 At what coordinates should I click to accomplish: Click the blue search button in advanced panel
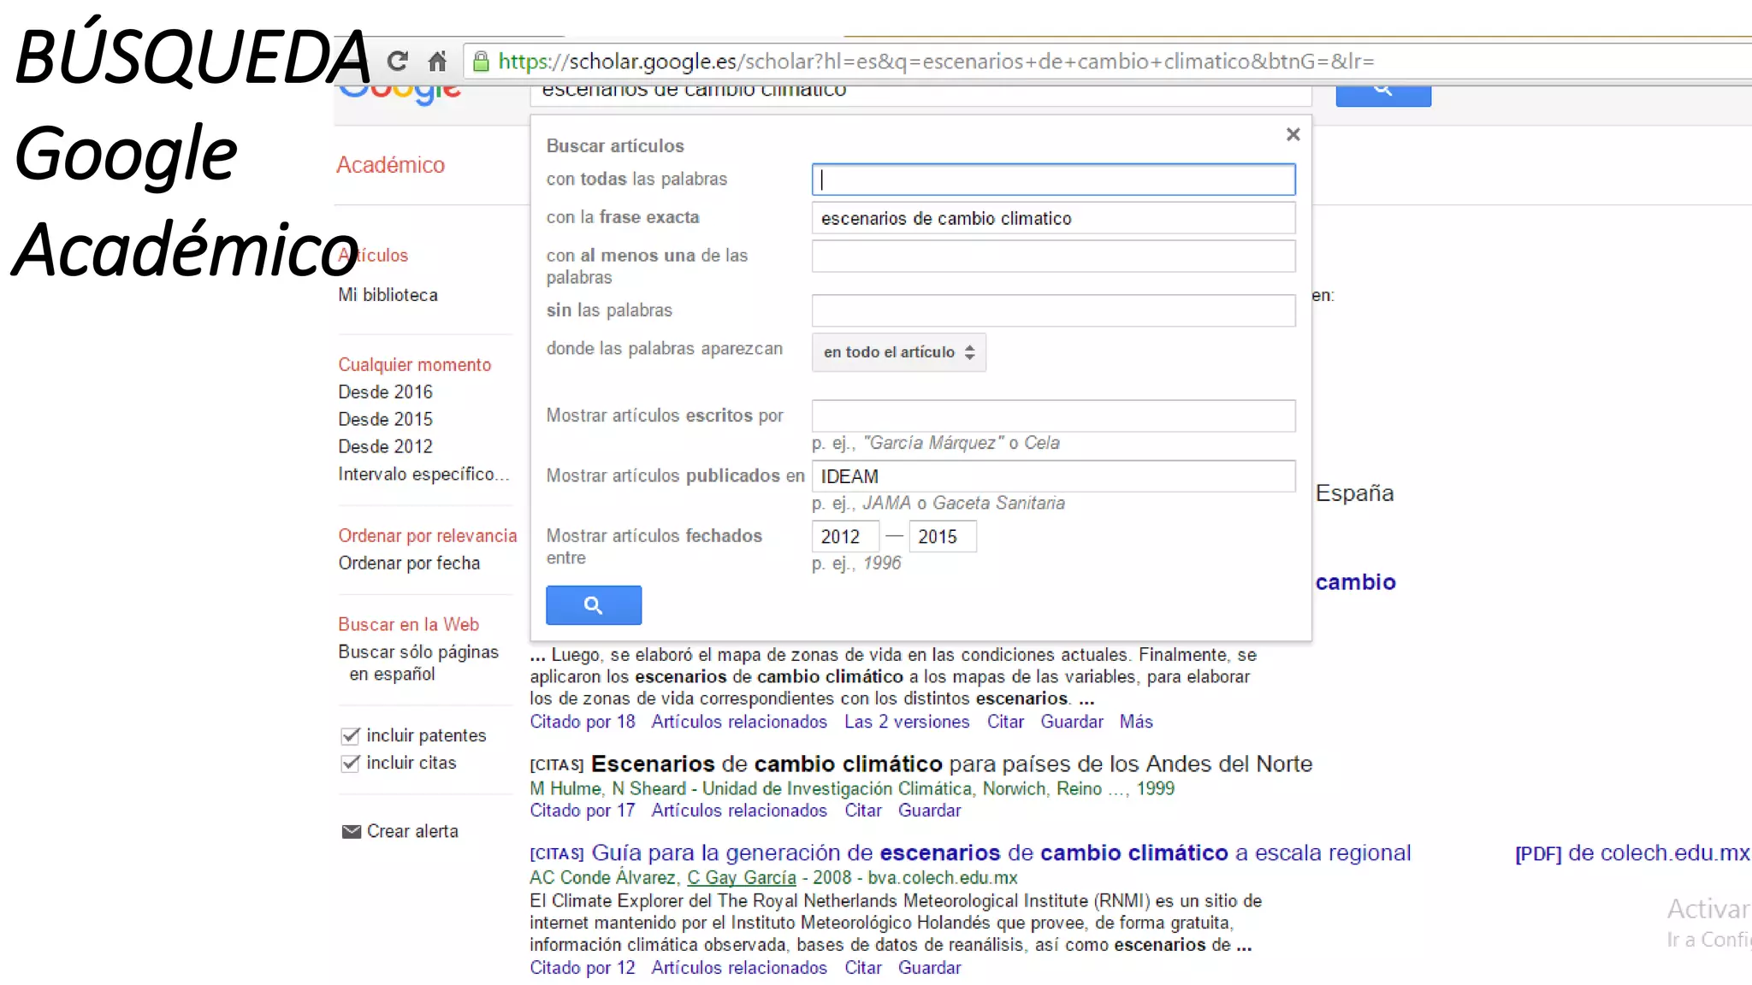pyautogui.click(x=594, y=605)
